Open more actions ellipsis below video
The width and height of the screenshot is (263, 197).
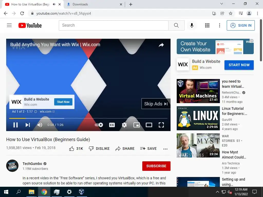click(x=165, y=149)
